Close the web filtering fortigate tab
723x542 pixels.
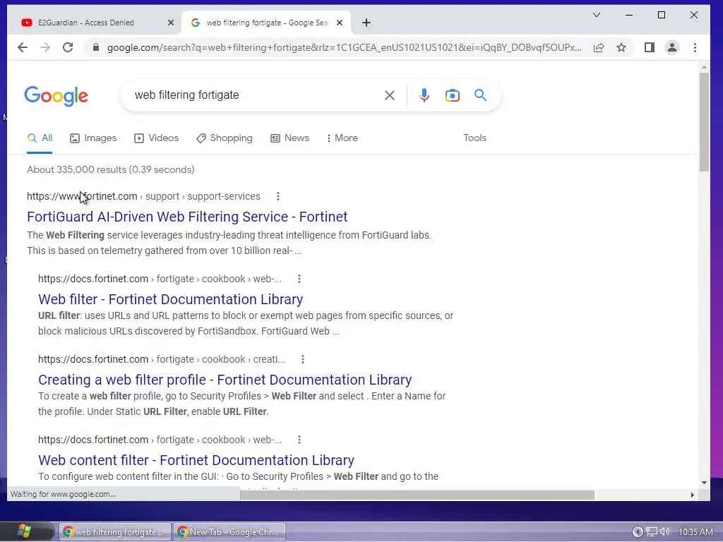(x=340, y=23)
